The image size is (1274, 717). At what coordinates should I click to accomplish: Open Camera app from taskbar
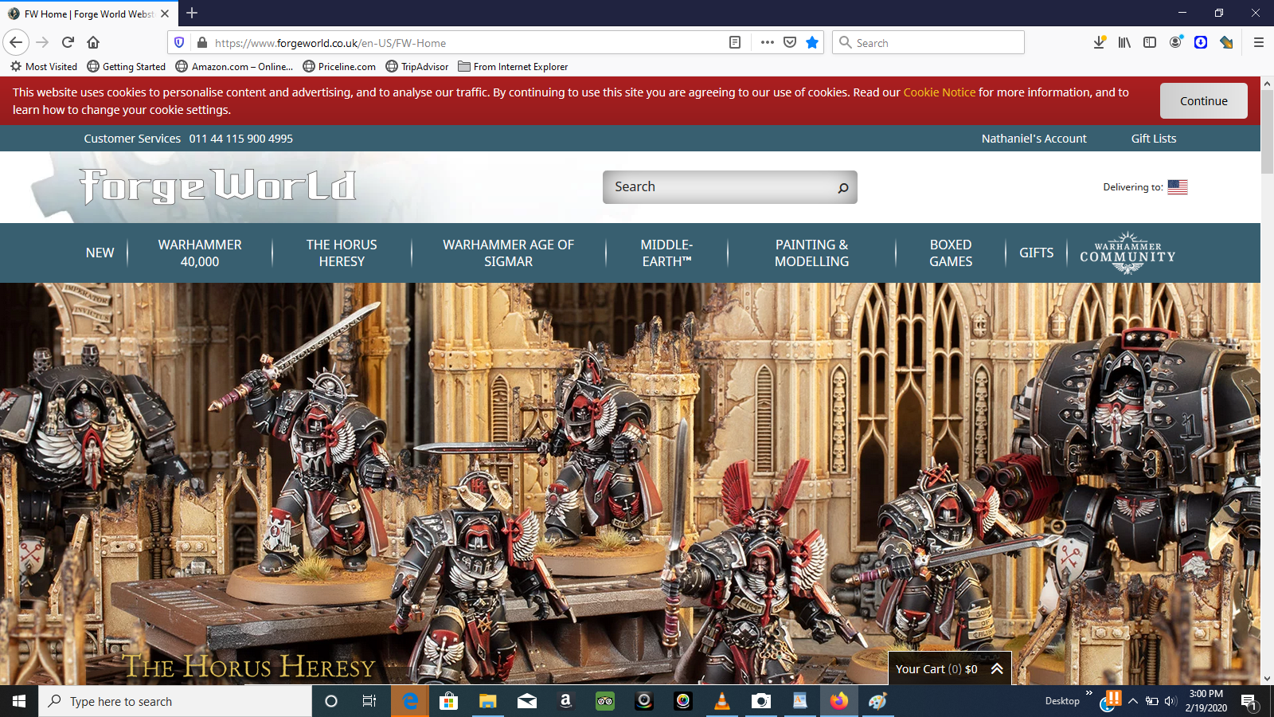(761, 701)
